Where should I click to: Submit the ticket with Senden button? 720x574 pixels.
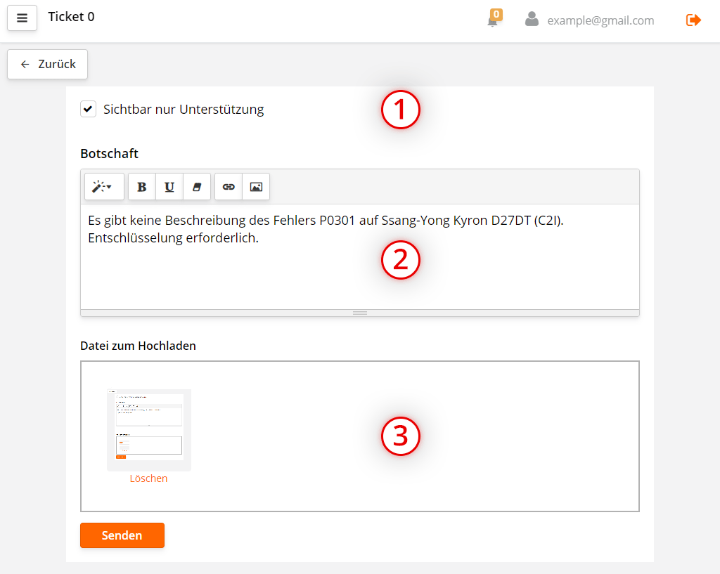(x=122, y=535)
